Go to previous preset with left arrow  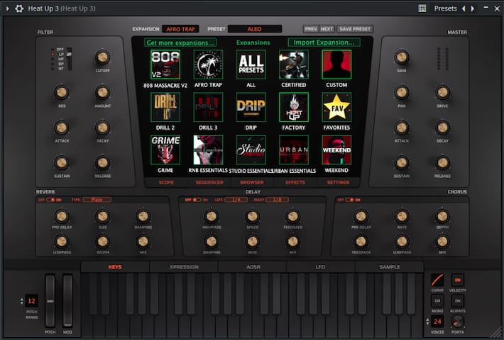[x=464, y=8]
